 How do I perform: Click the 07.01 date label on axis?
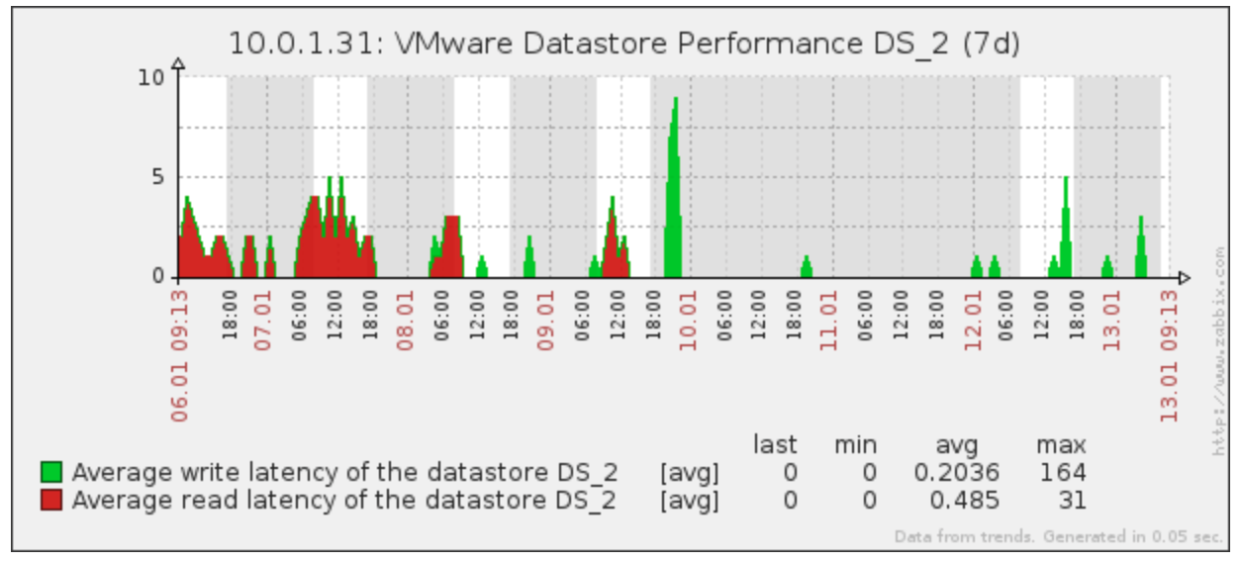pos(263,320)
